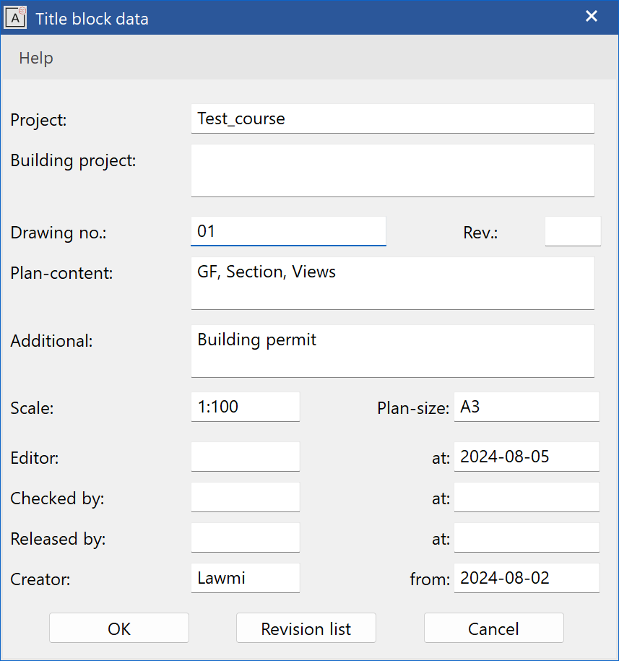Focus the Editor name field
The height and width of the screenshot is (661, 619).
pyautogui.click(x=245, y=457)
